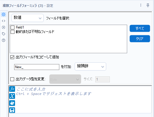Click the New_ prefix text field
This screenshot has height=117, width=154.
coord(37,67)
